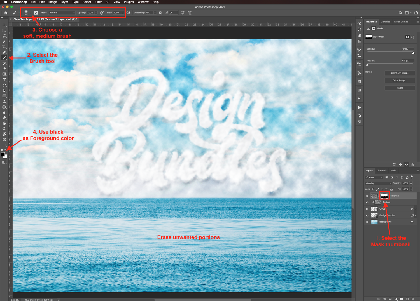Enable airbrush-style build-up
The image size is (420, 301).
click(128, 13)
